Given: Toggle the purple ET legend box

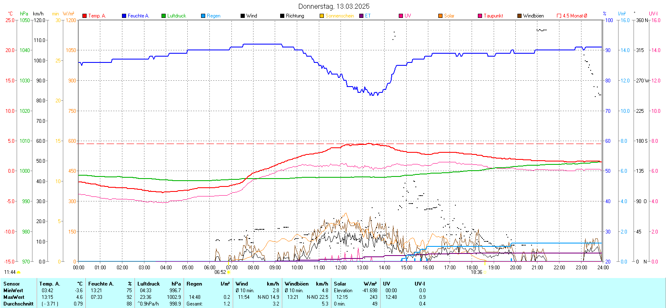Looking at the screenshot, I should click(x=361, y=16).
